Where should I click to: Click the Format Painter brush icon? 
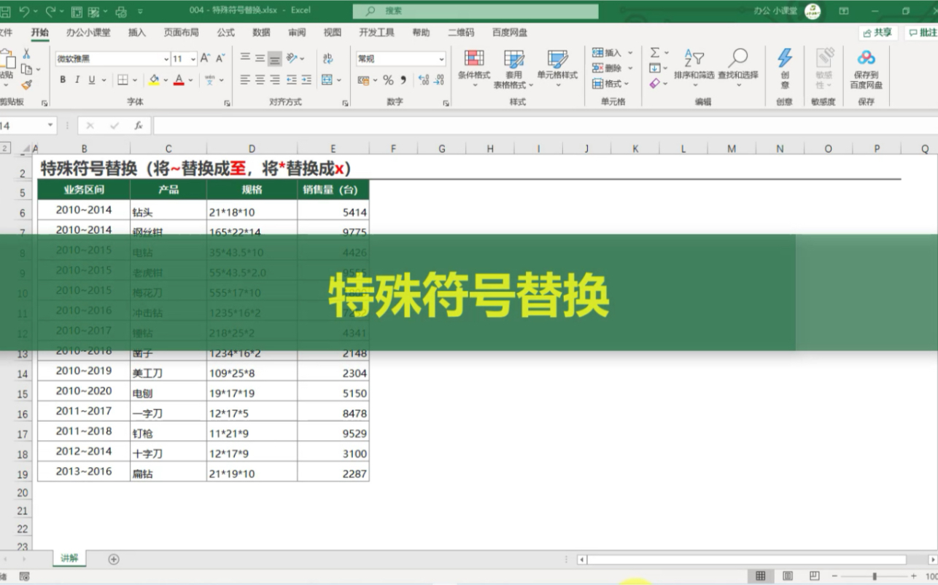pos(26,85)
